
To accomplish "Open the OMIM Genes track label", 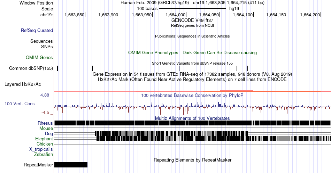I will tap(39, 57).
